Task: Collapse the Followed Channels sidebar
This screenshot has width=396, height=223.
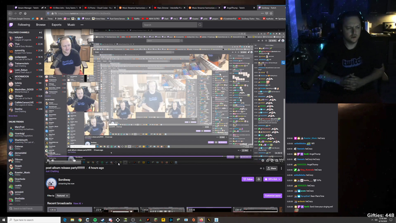Action: tap(40, 32)
